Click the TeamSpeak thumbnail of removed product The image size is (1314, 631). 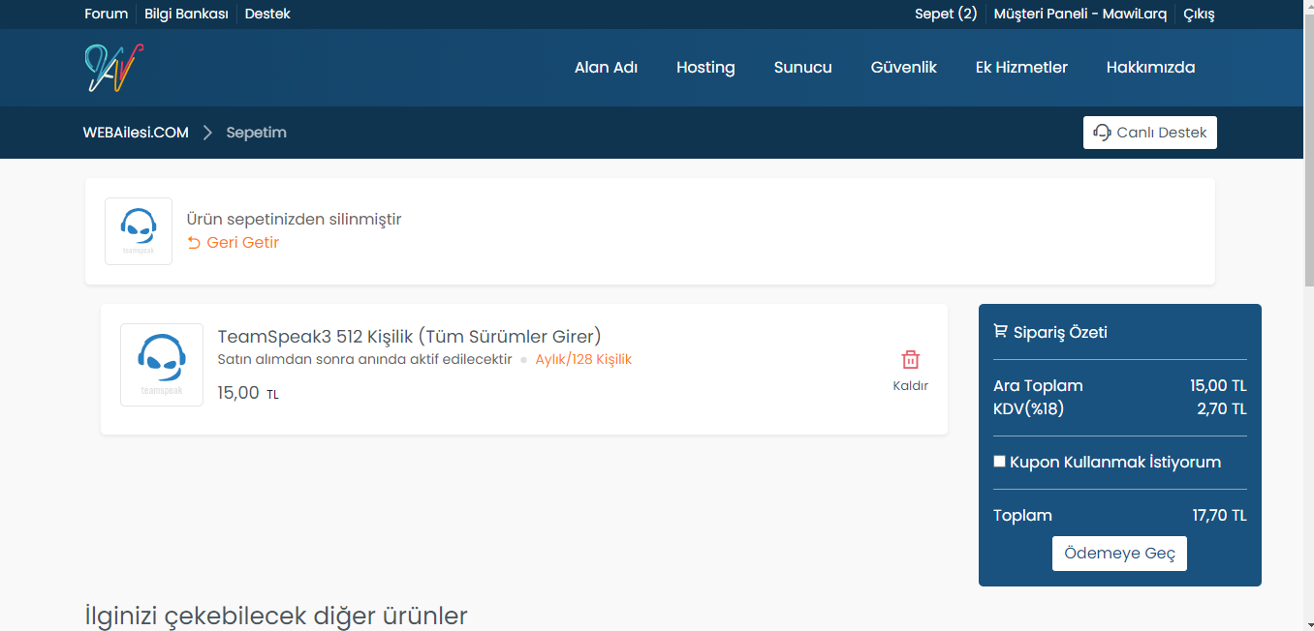click(139, 231)
